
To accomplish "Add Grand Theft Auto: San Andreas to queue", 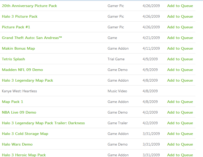I will pyautogui.click(x=180, y=38).
